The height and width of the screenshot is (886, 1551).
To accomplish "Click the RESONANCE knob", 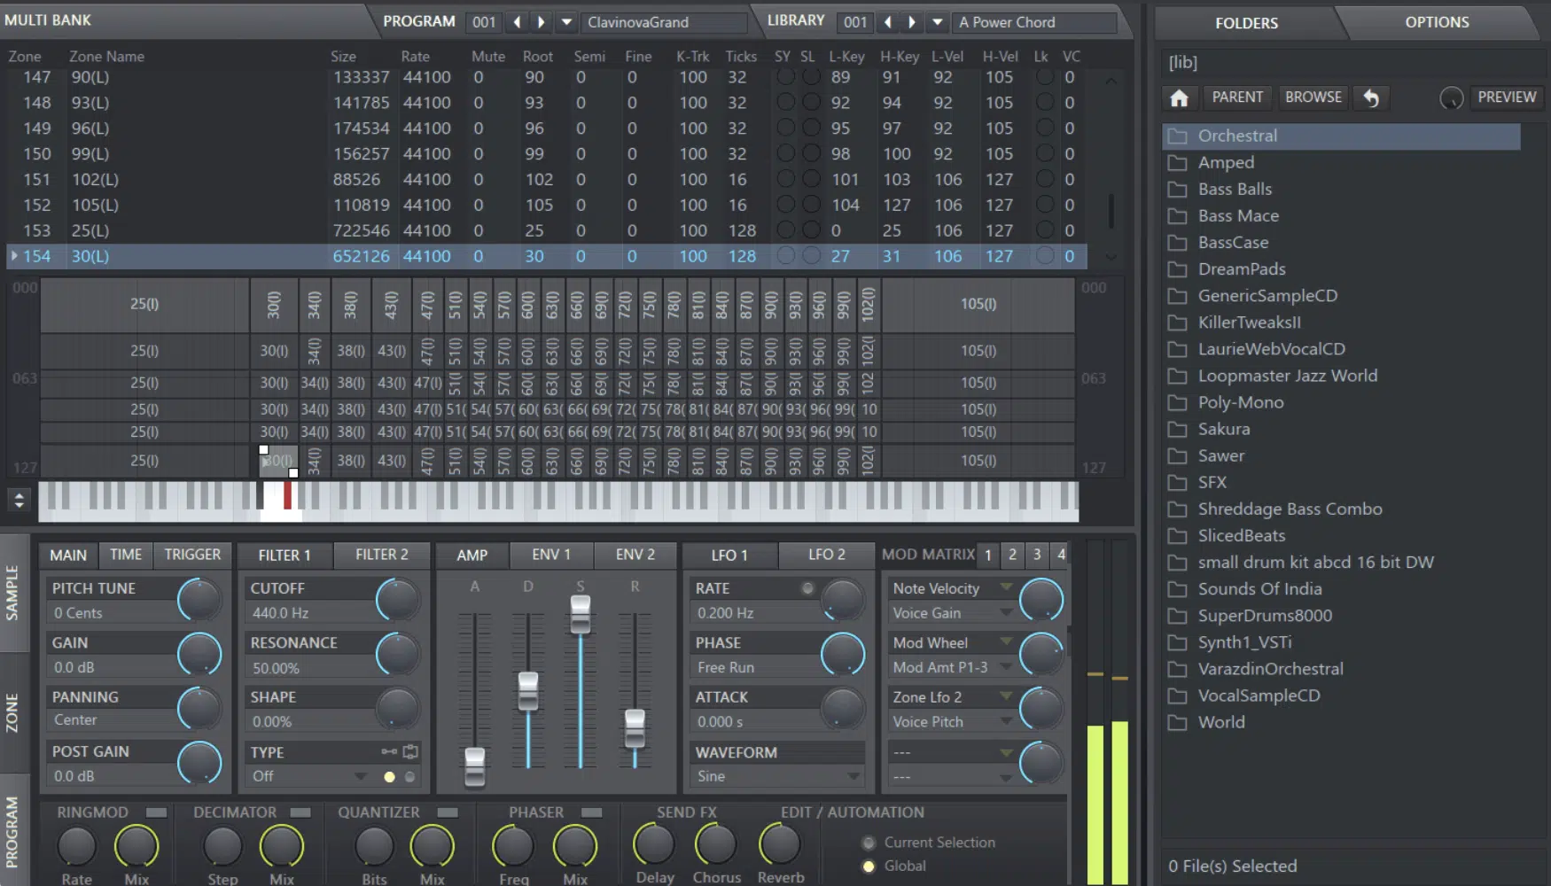I will [x=397, y=655].
